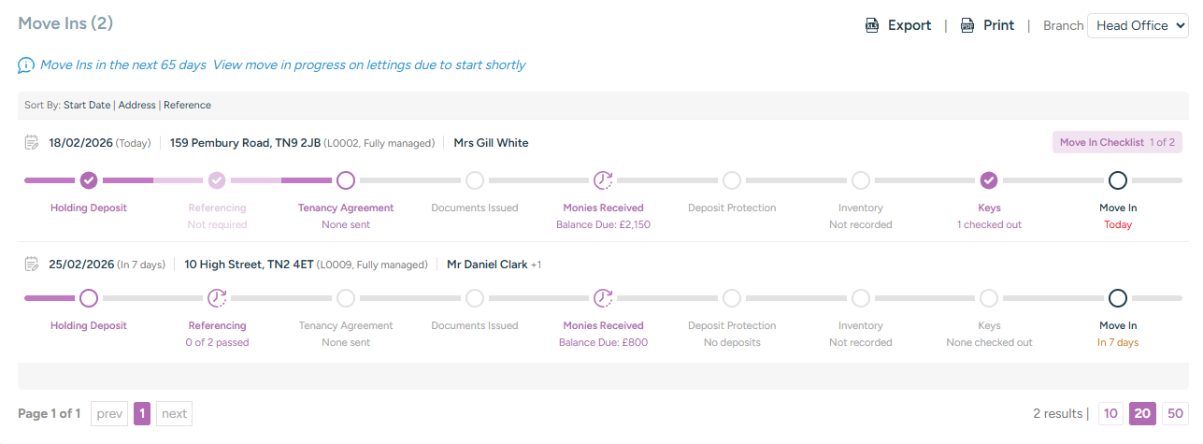Screen dimensions: 1203x444
Task: Open the Move In Checklist 1 of 2 badge
Action: [x=1117, y=143]
